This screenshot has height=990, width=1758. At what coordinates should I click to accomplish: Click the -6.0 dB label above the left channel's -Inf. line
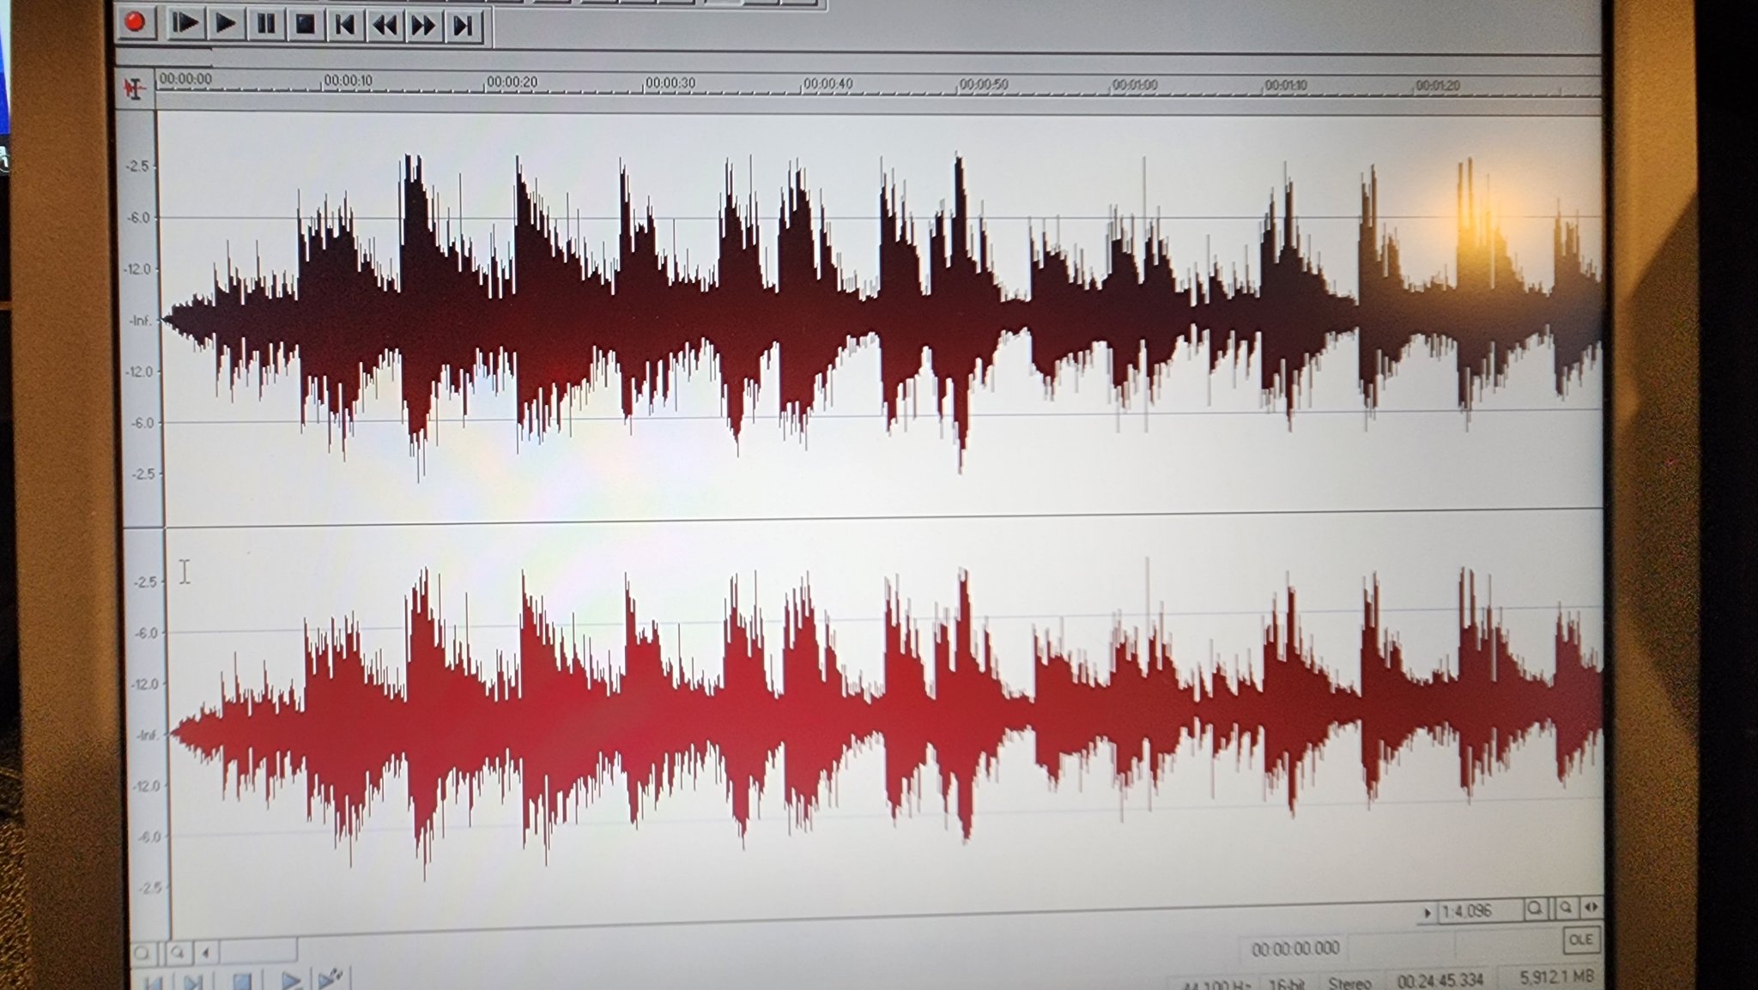pyautogui.click(x=137, y=218)
